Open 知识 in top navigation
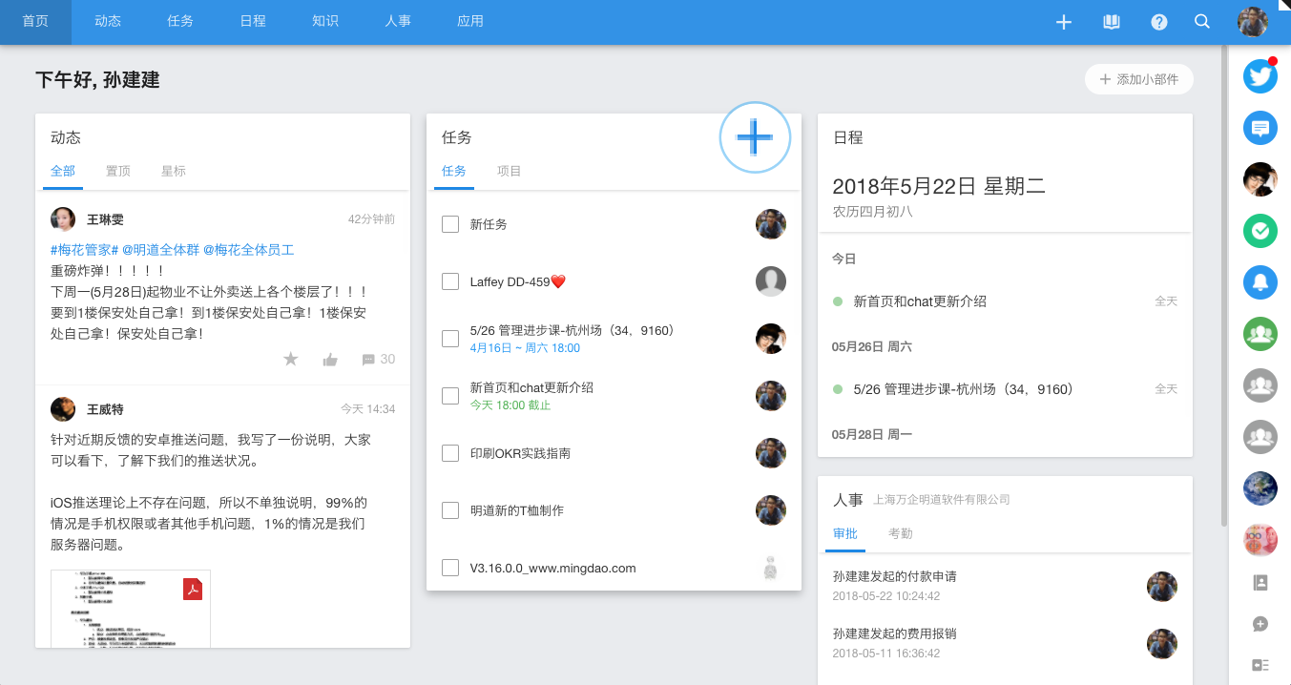 pos(325,22)
